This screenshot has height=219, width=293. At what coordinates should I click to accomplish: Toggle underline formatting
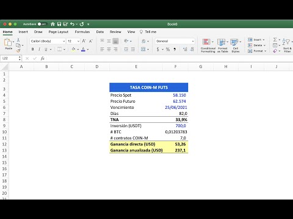(x=46, y=49)
